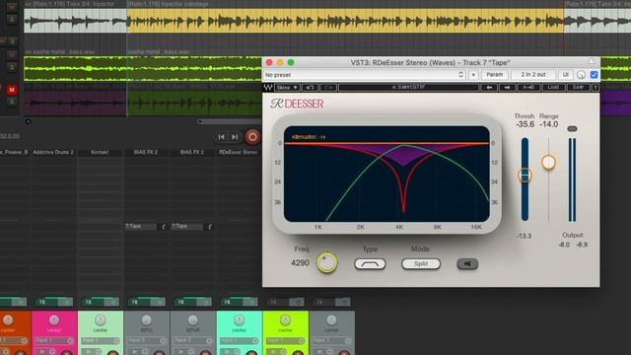Click the Split mode button
Image resolution: width=631 pixels, height=355 pixels.
(421, 264)
